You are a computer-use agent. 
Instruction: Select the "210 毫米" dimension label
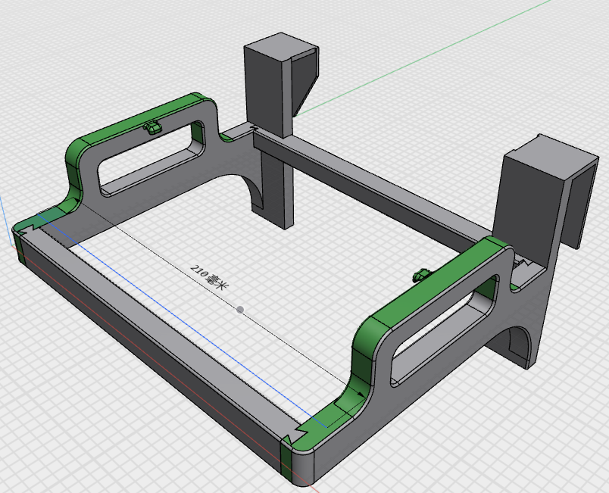pos(210,277)
